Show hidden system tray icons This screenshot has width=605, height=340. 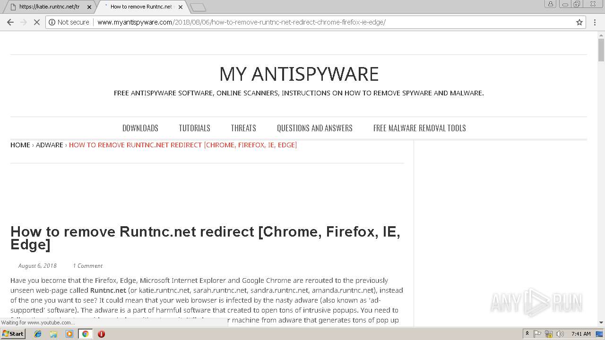527,334
